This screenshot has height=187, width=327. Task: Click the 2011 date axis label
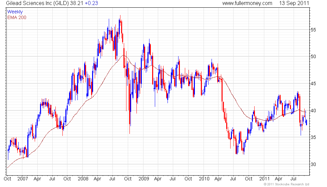(264, 179)
